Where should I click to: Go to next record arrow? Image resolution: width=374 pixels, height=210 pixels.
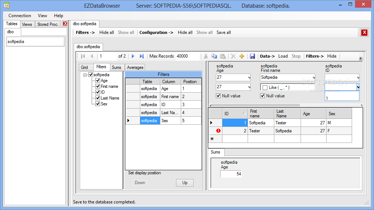[x=133, y=56]
